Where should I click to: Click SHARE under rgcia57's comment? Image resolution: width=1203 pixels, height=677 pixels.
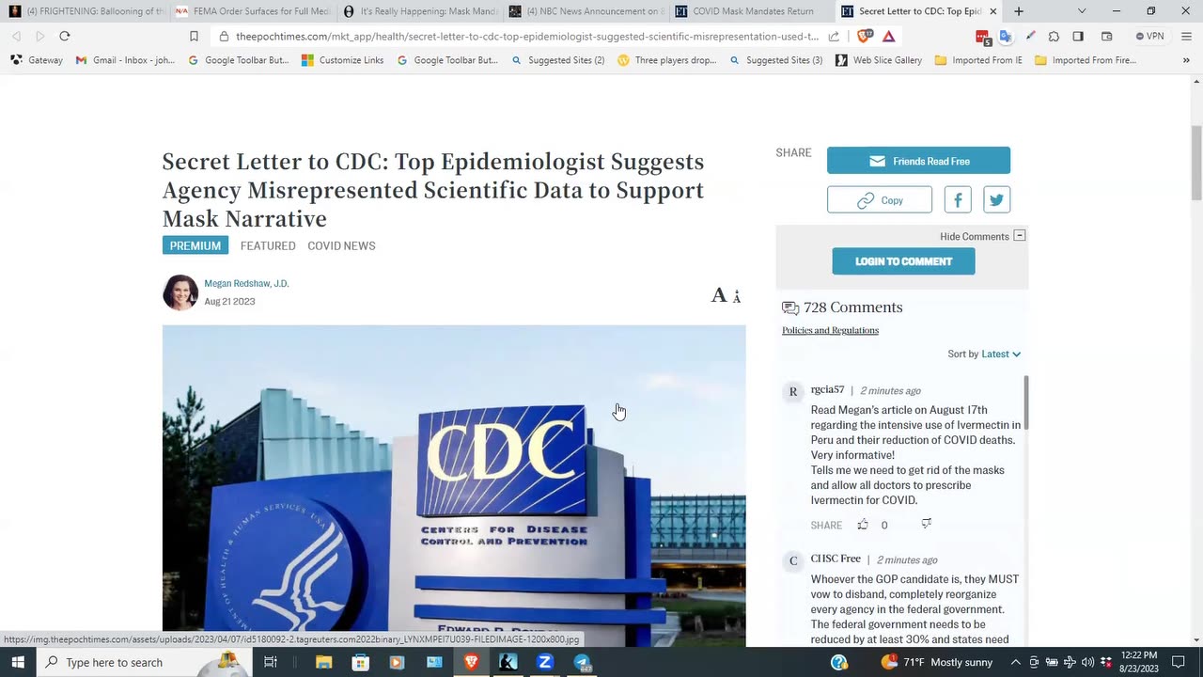coord(826,526)
